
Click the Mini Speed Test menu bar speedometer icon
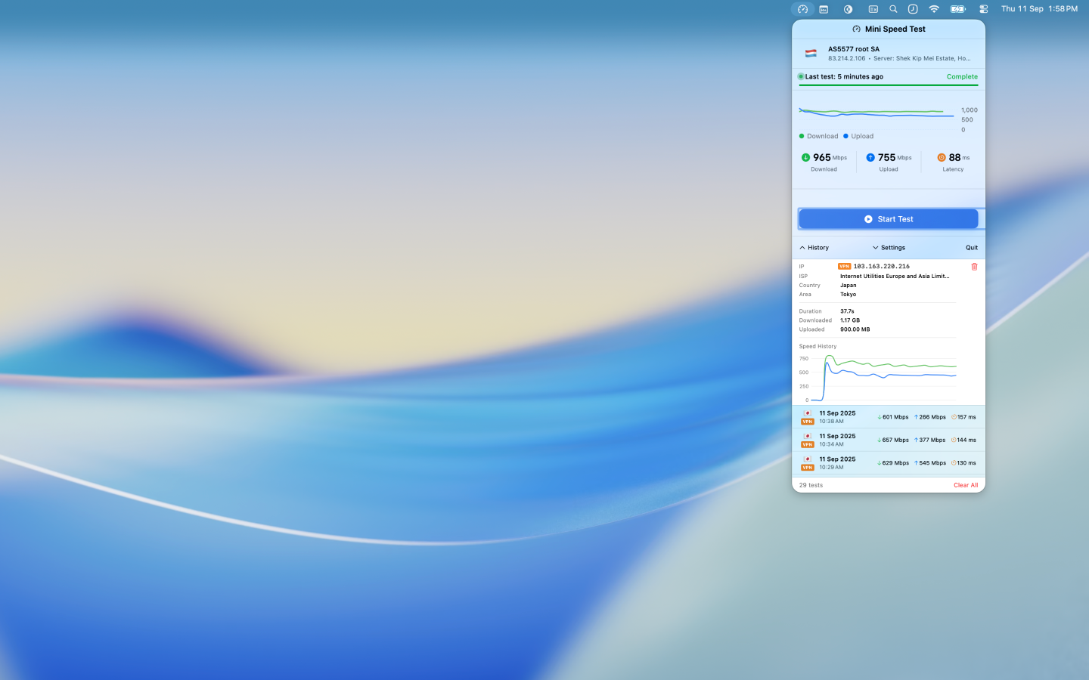pos(802,9)
